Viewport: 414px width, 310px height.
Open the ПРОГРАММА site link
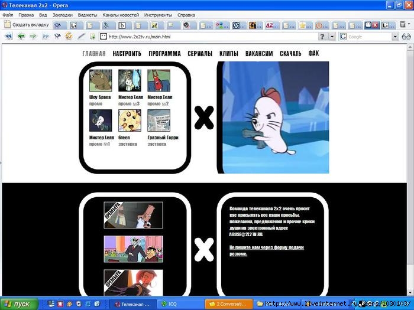pyautogui.click(x=164, y=54)
